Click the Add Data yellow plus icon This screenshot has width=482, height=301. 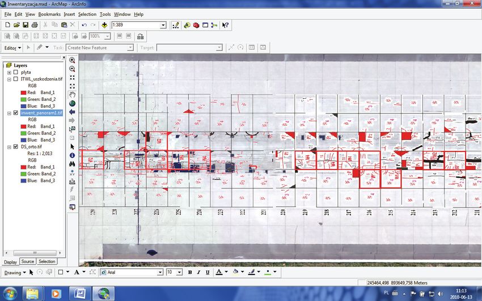(104, 25)
